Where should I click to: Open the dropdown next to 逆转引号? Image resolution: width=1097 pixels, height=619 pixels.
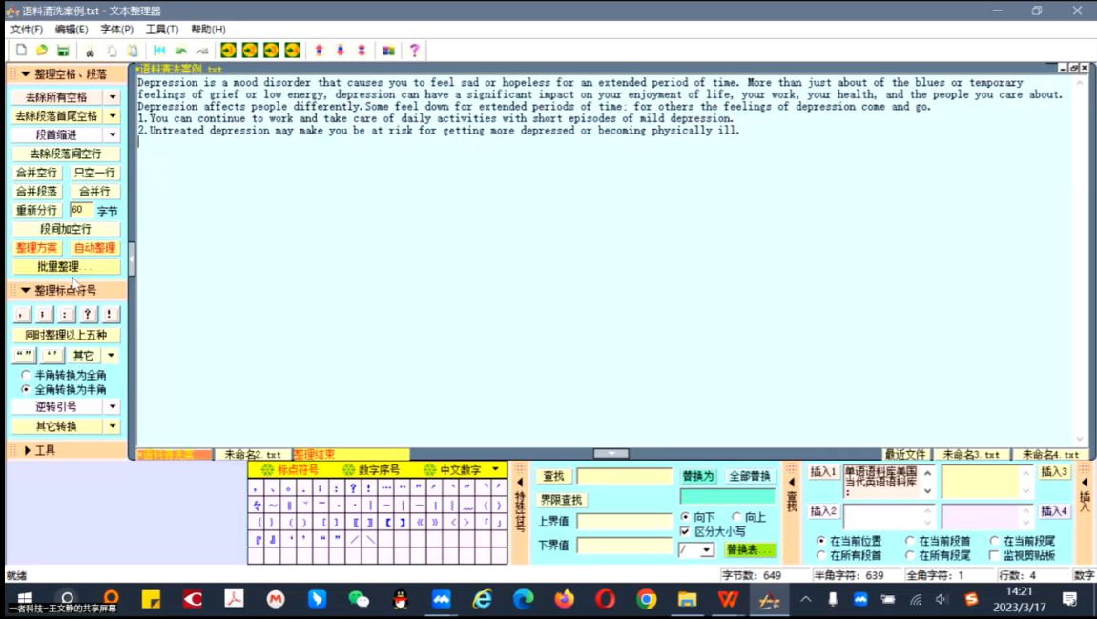pyautogui.click(x=113, y=407)
